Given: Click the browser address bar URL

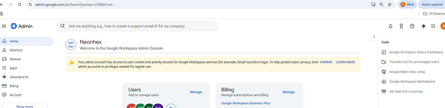Looking at the screenshot, I should pos(74,4).
